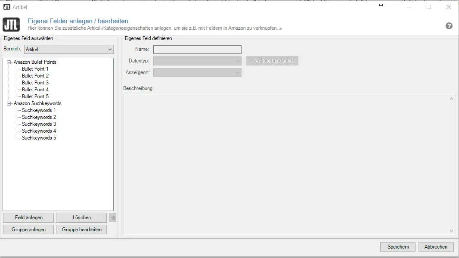The width and height of the screenshot is (459, 258).
Task: Click the Feld anlegen button
Action: tap(28, 218)
